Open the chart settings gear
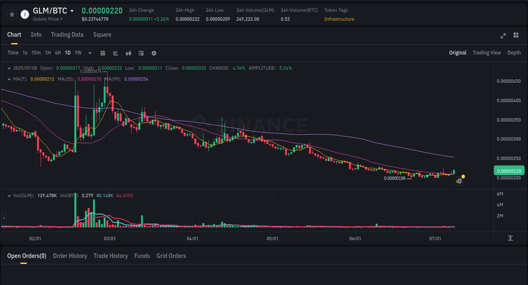 coord(154,53)
